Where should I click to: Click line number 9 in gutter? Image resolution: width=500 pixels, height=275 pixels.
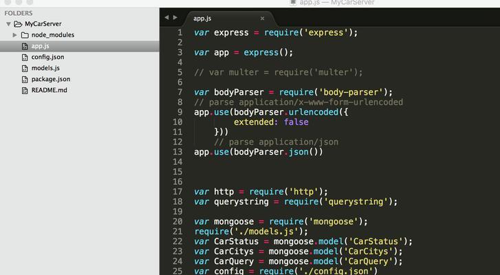pos(180,112)
